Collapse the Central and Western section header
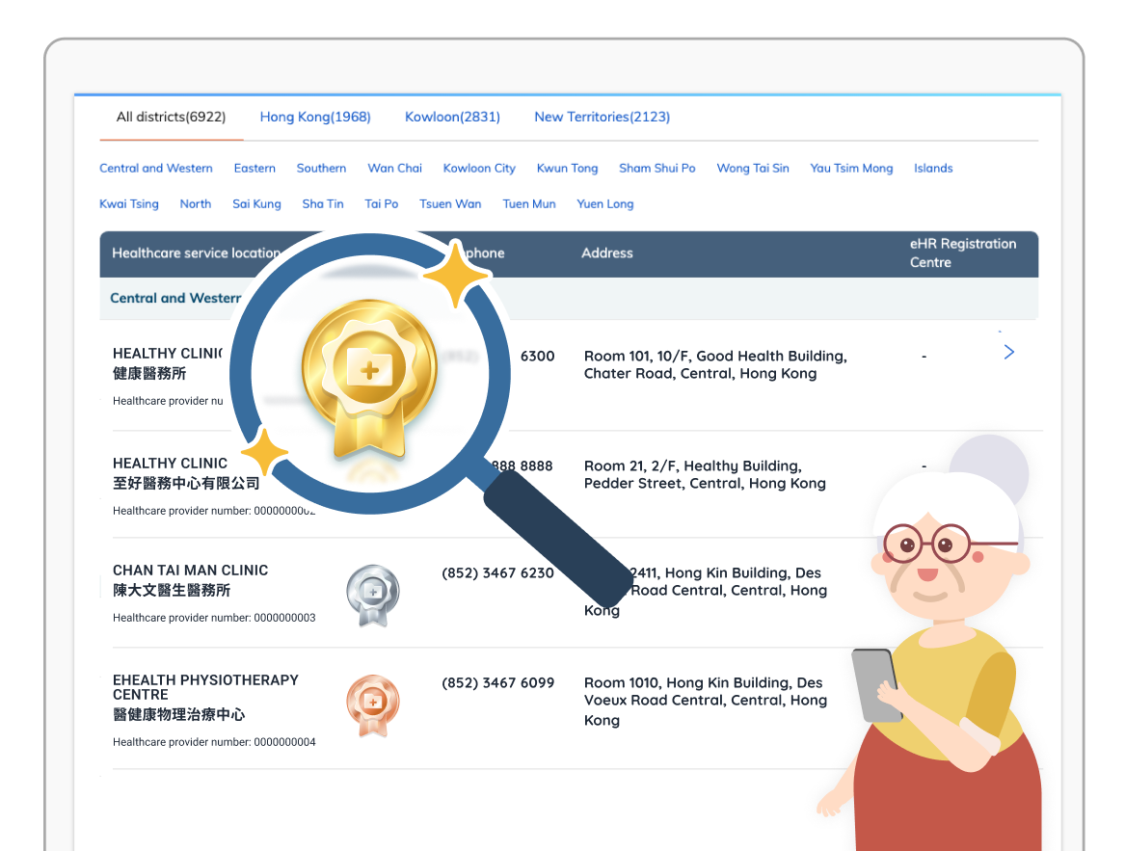The image size is (1125, 851). 175,298
